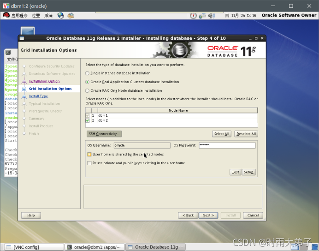Click the Test button
Viewport: 319px width, 251px height.
click(x=236, y=172)
